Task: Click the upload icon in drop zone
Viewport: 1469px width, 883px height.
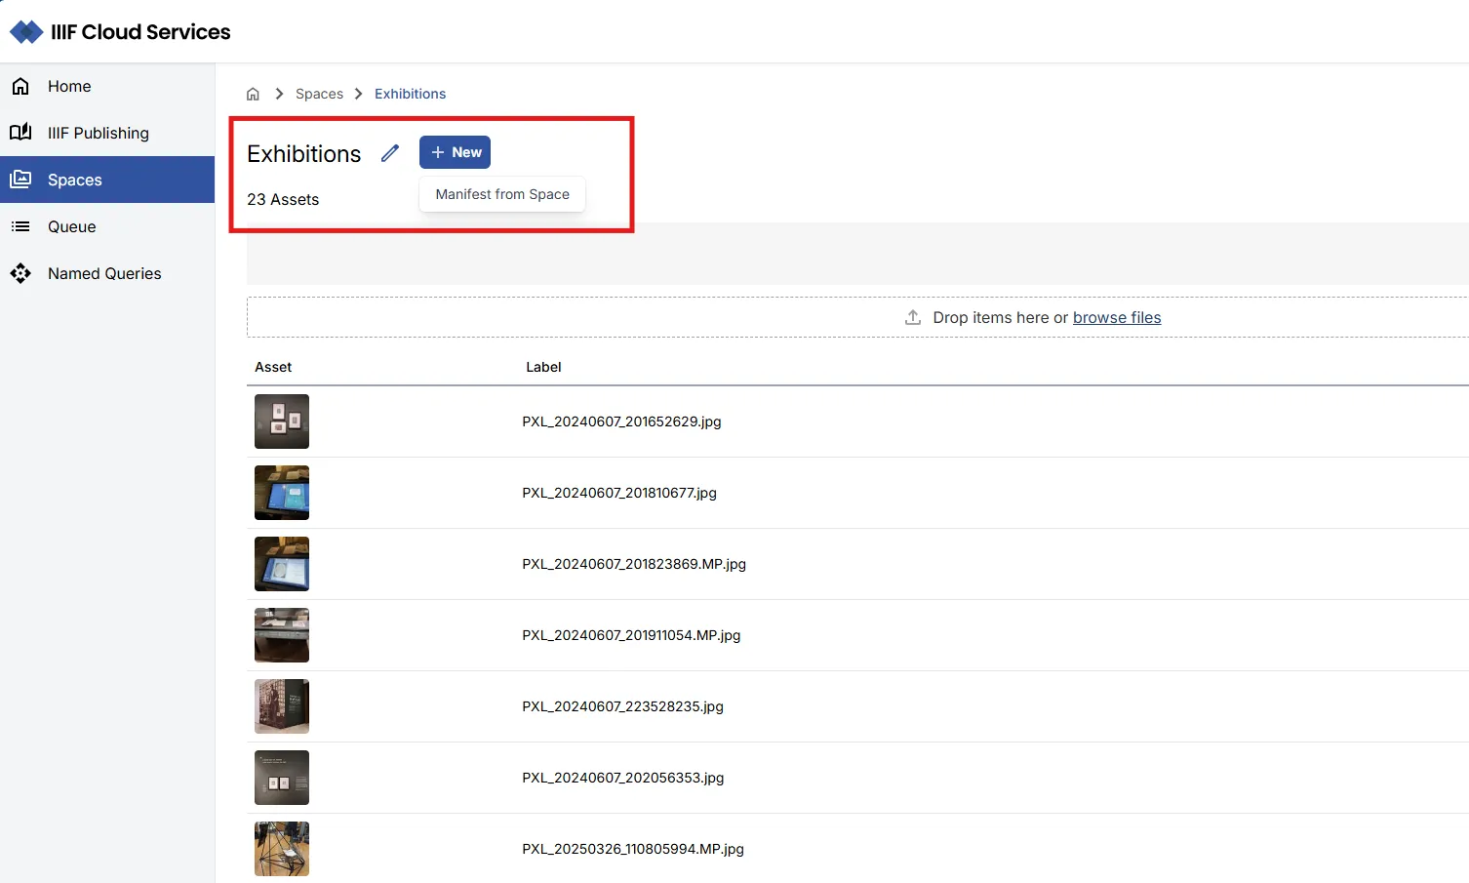Action: click(x=913, y=317)
